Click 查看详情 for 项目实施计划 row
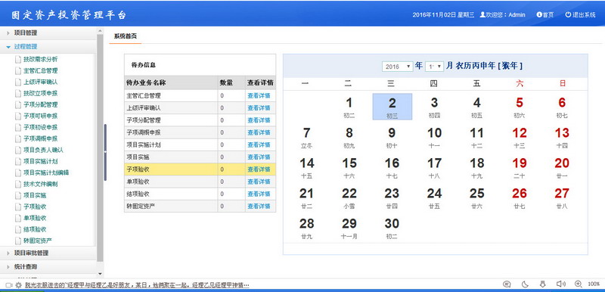The width and height of the screenshot is (605, 292). [x=259, y=145]
